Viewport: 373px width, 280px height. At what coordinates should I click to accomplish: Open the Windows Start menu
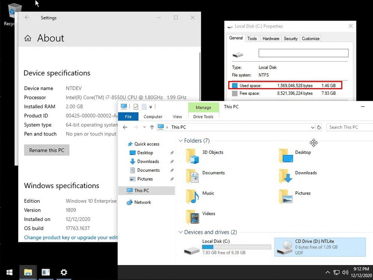[x=9, y=273]
